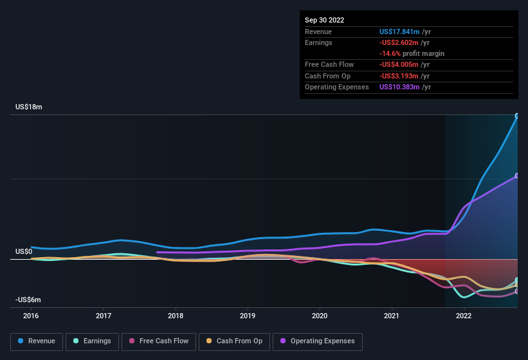Screen dimensions: 528x360
Task: Toggle the Revenue legend button
Action: [x=37, y=341]
